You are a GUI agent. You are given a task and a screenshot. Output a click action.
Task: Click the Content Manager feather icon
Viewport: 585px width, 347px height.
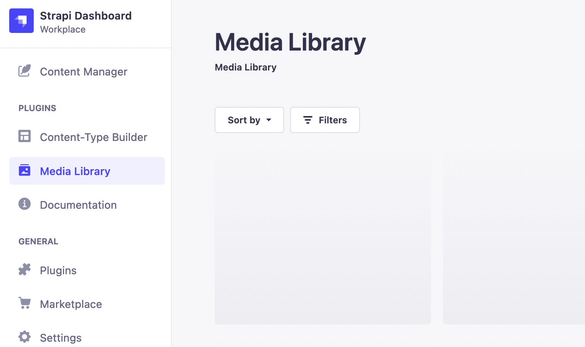pos(25,71)
